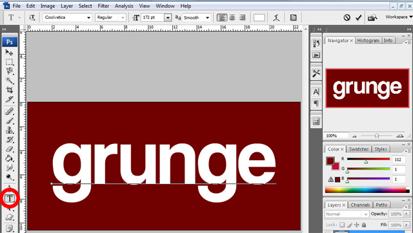Viewport: 413px width, 233px height.
Task: Select the Clone Stamp tool
Action: [9, 130]
